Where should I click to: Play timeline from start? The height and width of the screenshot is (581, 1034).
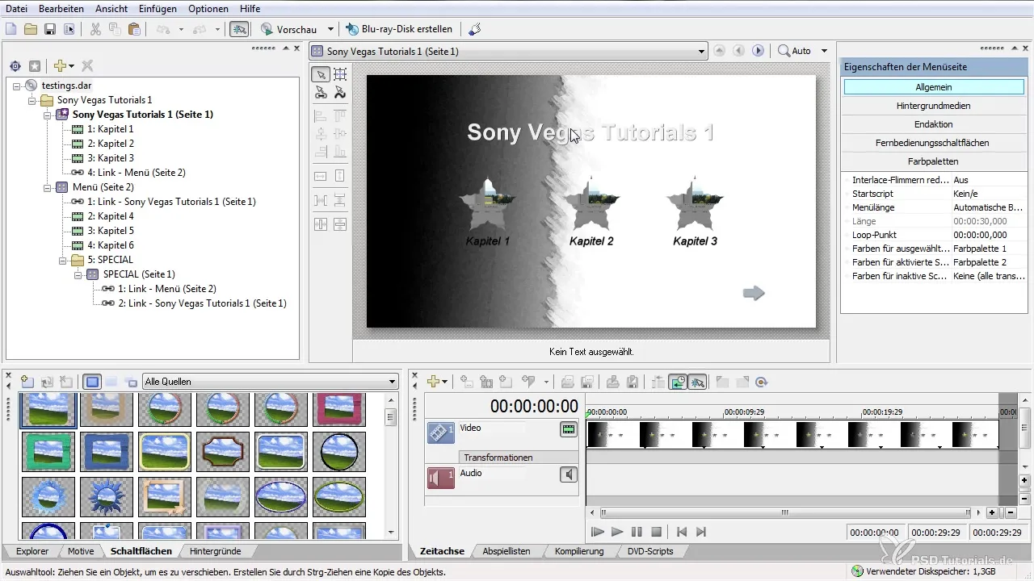[597, 532]
